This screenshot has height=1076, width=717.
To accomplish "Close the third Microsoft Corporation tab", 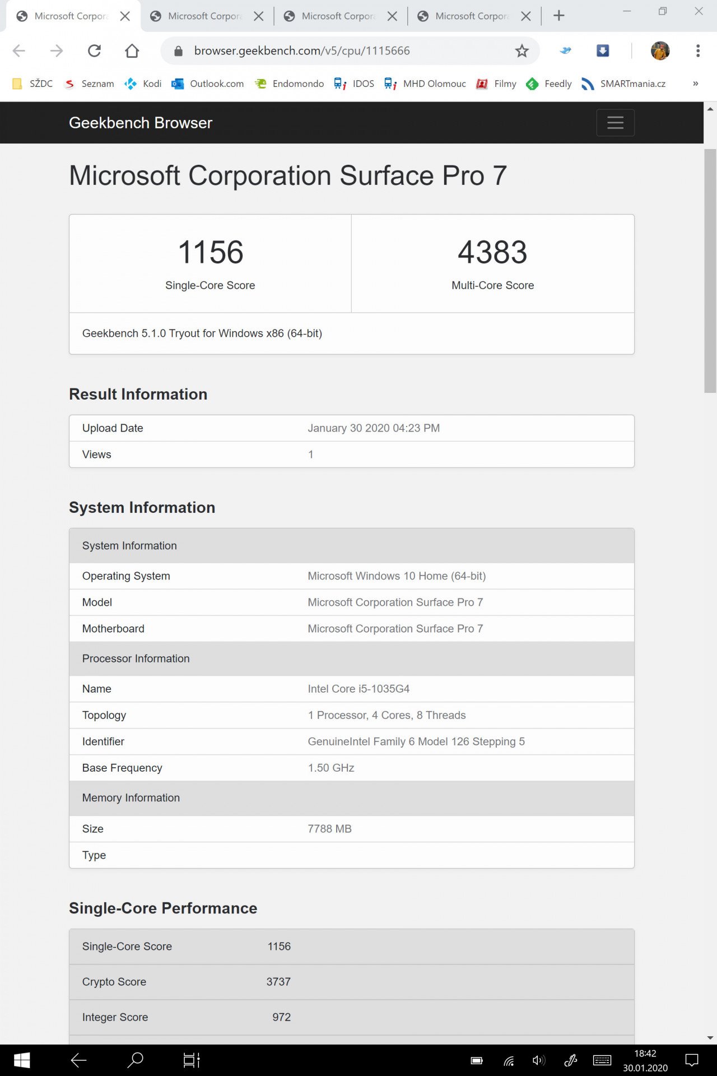I will (393, 16).
